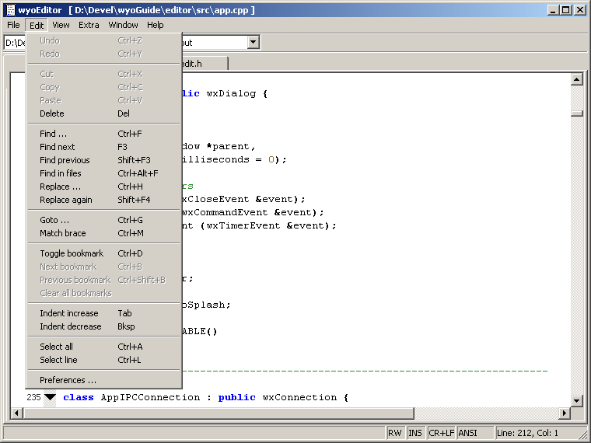
Task: Open Preferences ... dialog from Edit menu
Action: click(x=68, y=380)
